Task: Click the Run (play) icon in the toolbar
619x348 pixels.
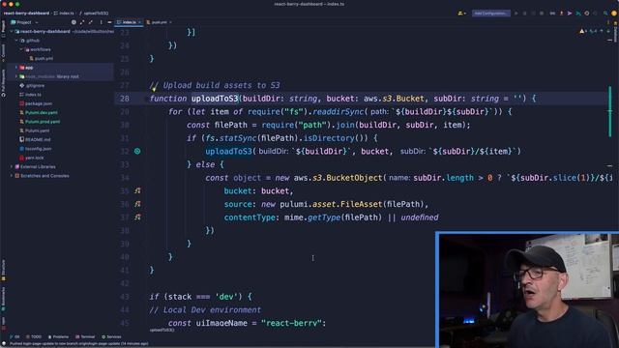Action: click(516, 14)
